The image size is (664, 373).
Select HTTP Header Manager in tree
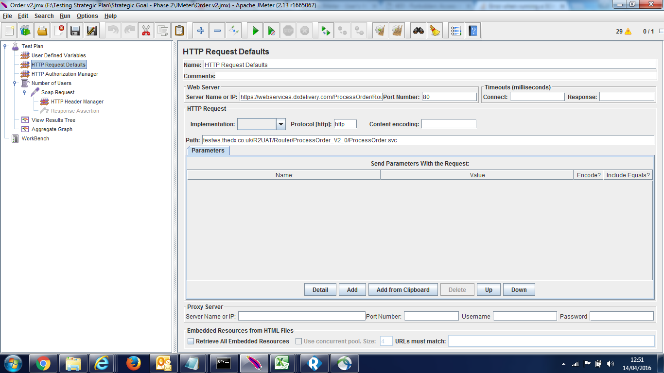[x=77, y=102]
